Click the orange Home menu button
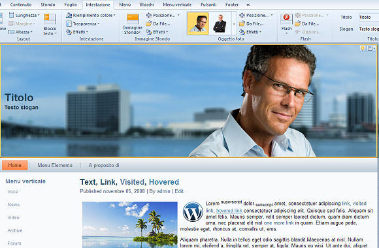Image resolution: width=379 pixels, height=248 pixels. click(15, 165)
